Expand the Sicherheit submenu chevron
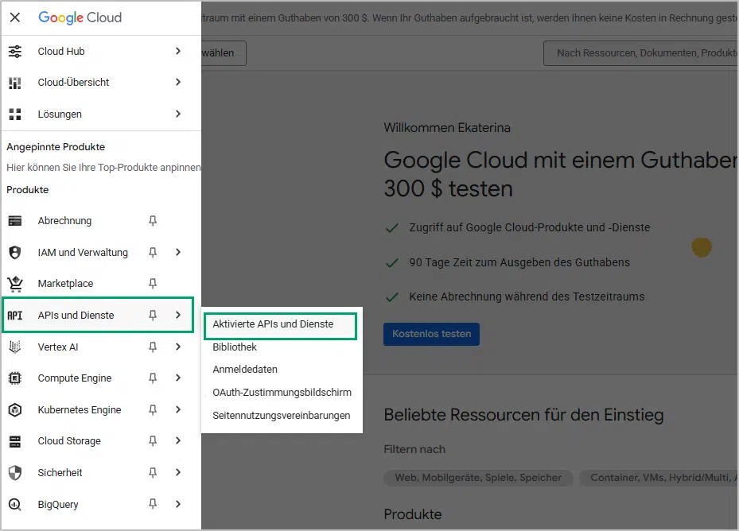Image resolution: width=739 pixels, height=531 pixels. pyautogui.click(x=178, y=473)
